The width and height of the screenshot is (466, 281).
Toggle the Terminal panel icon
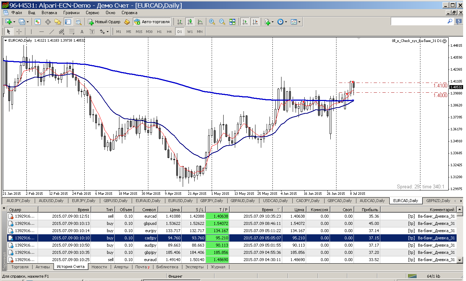[x=68, y=22]
